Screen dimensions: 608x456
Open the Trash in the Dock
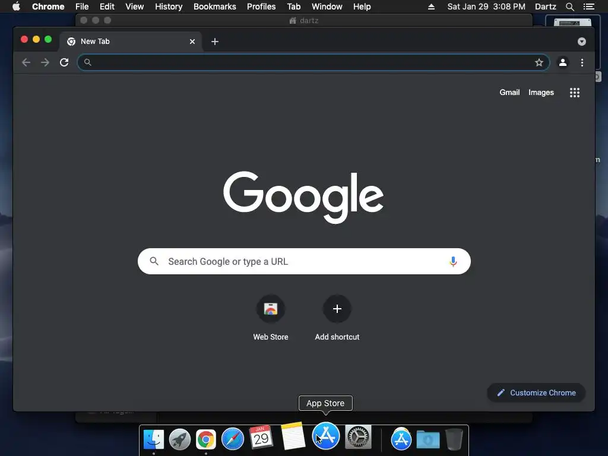click(454, 439)
